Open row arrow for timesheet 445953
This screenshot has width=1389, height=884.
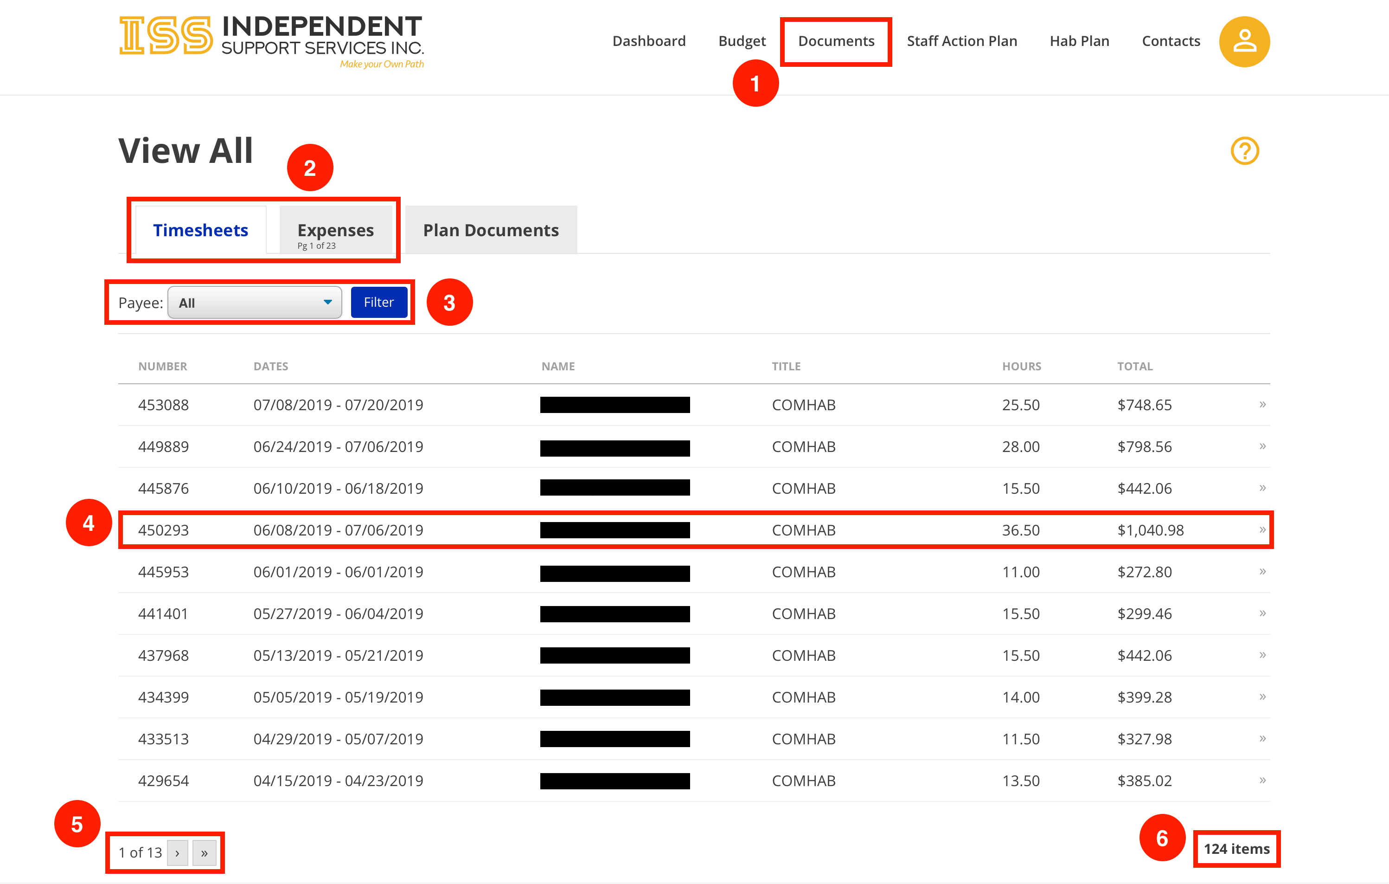(1262, 571)
